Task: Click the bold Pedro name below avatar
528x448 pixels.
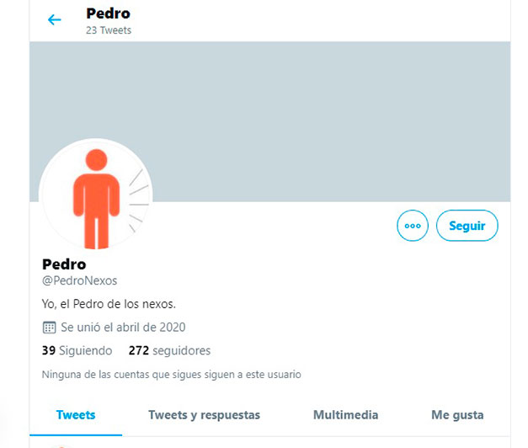Action: click(x=64, y=264)
